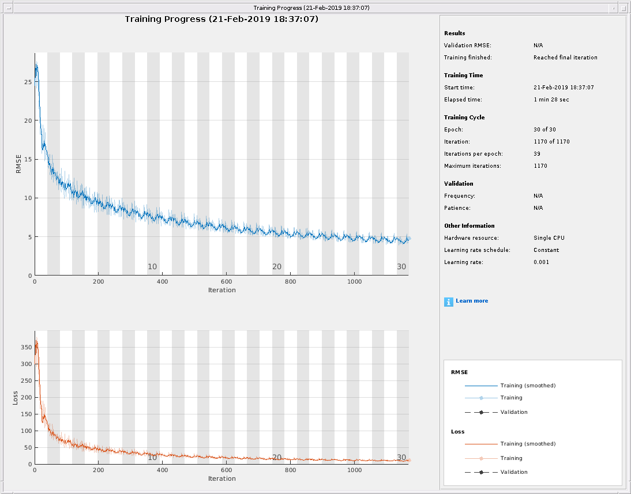Click Loss Training legend marker

click(480, 458)
